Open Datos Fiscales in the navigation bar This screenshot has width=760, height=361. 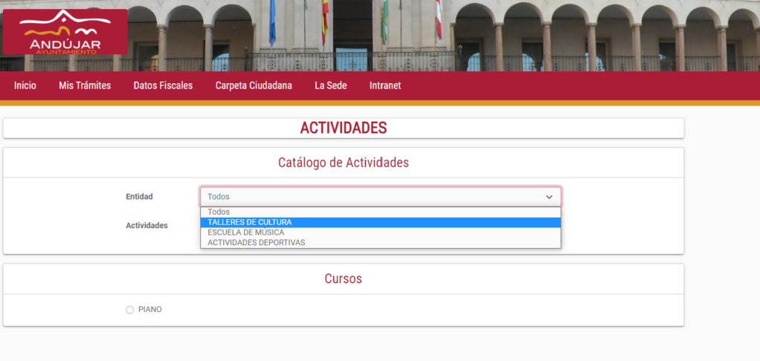163,85
